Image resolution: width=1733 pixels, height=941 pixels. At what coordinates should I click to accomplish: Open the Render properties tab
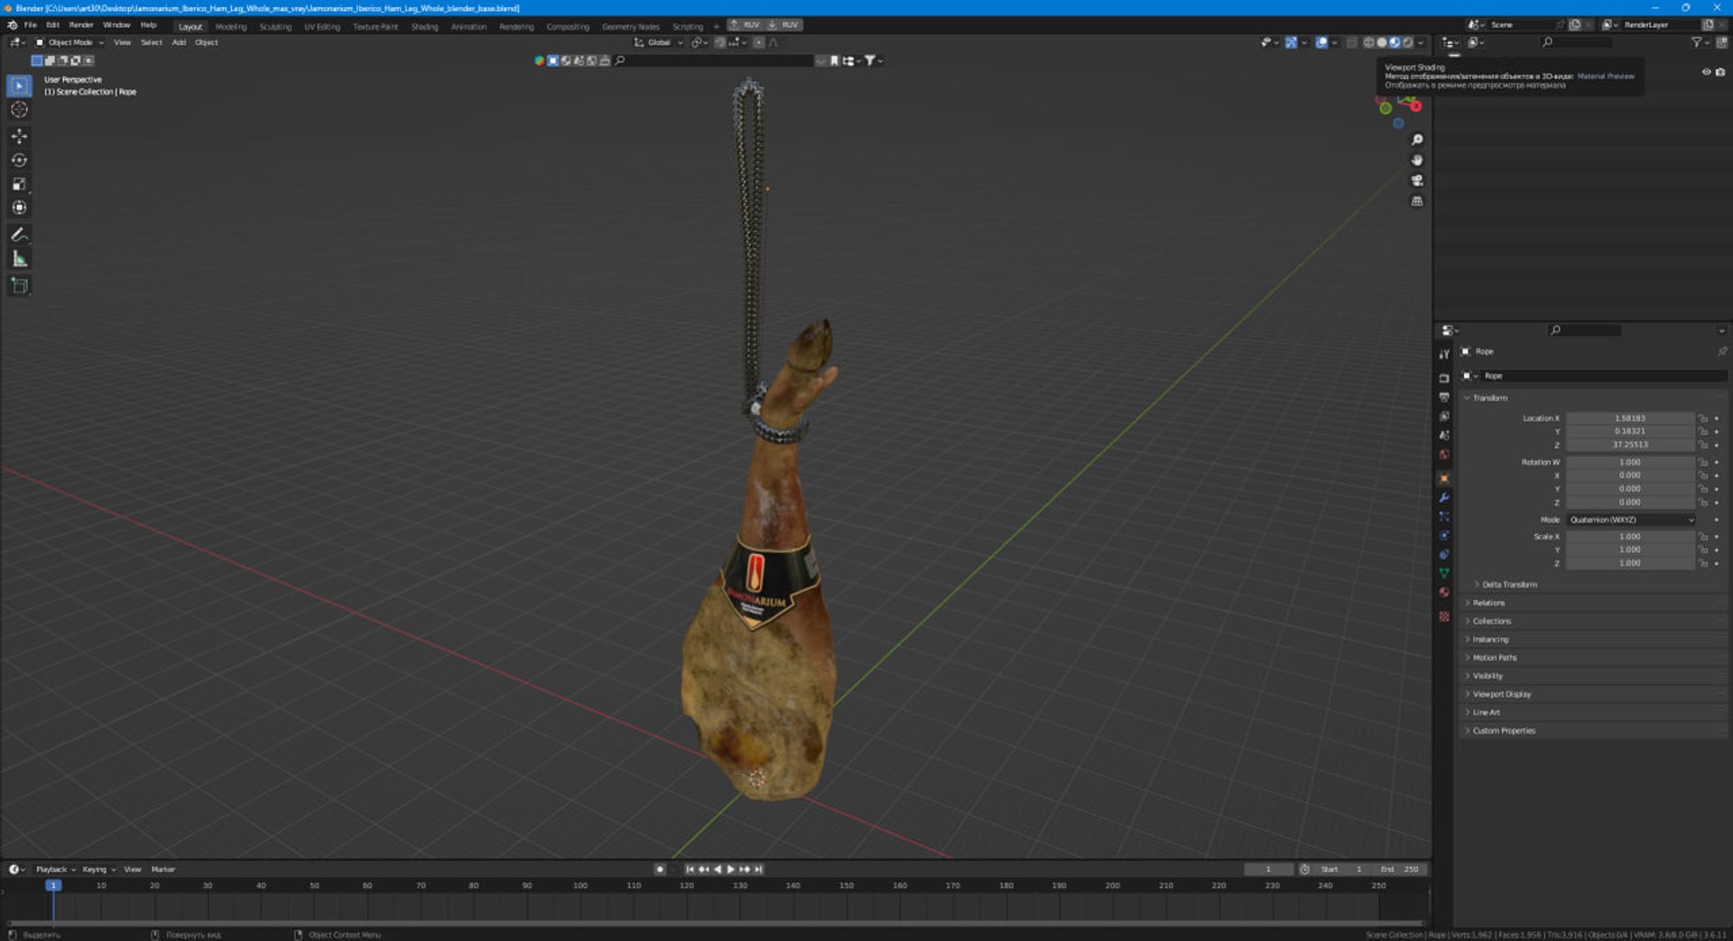click(x=1444, y=378)
